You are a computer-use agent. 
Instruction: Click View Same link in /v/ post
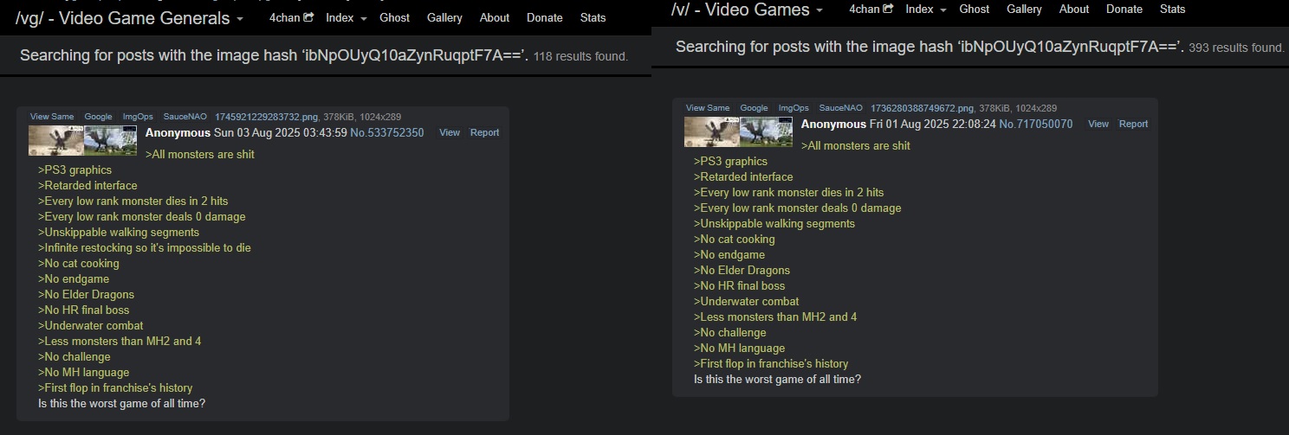[708, 108]
